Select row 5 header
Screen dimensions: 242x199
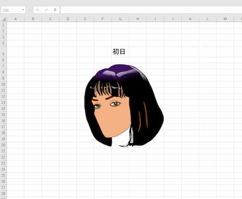[3, 51]
